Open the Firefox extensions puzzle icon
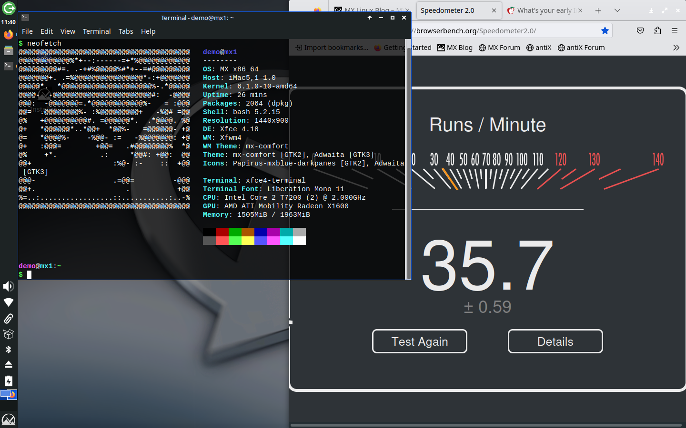Viewport: 686px width, 428px height. 657,31
